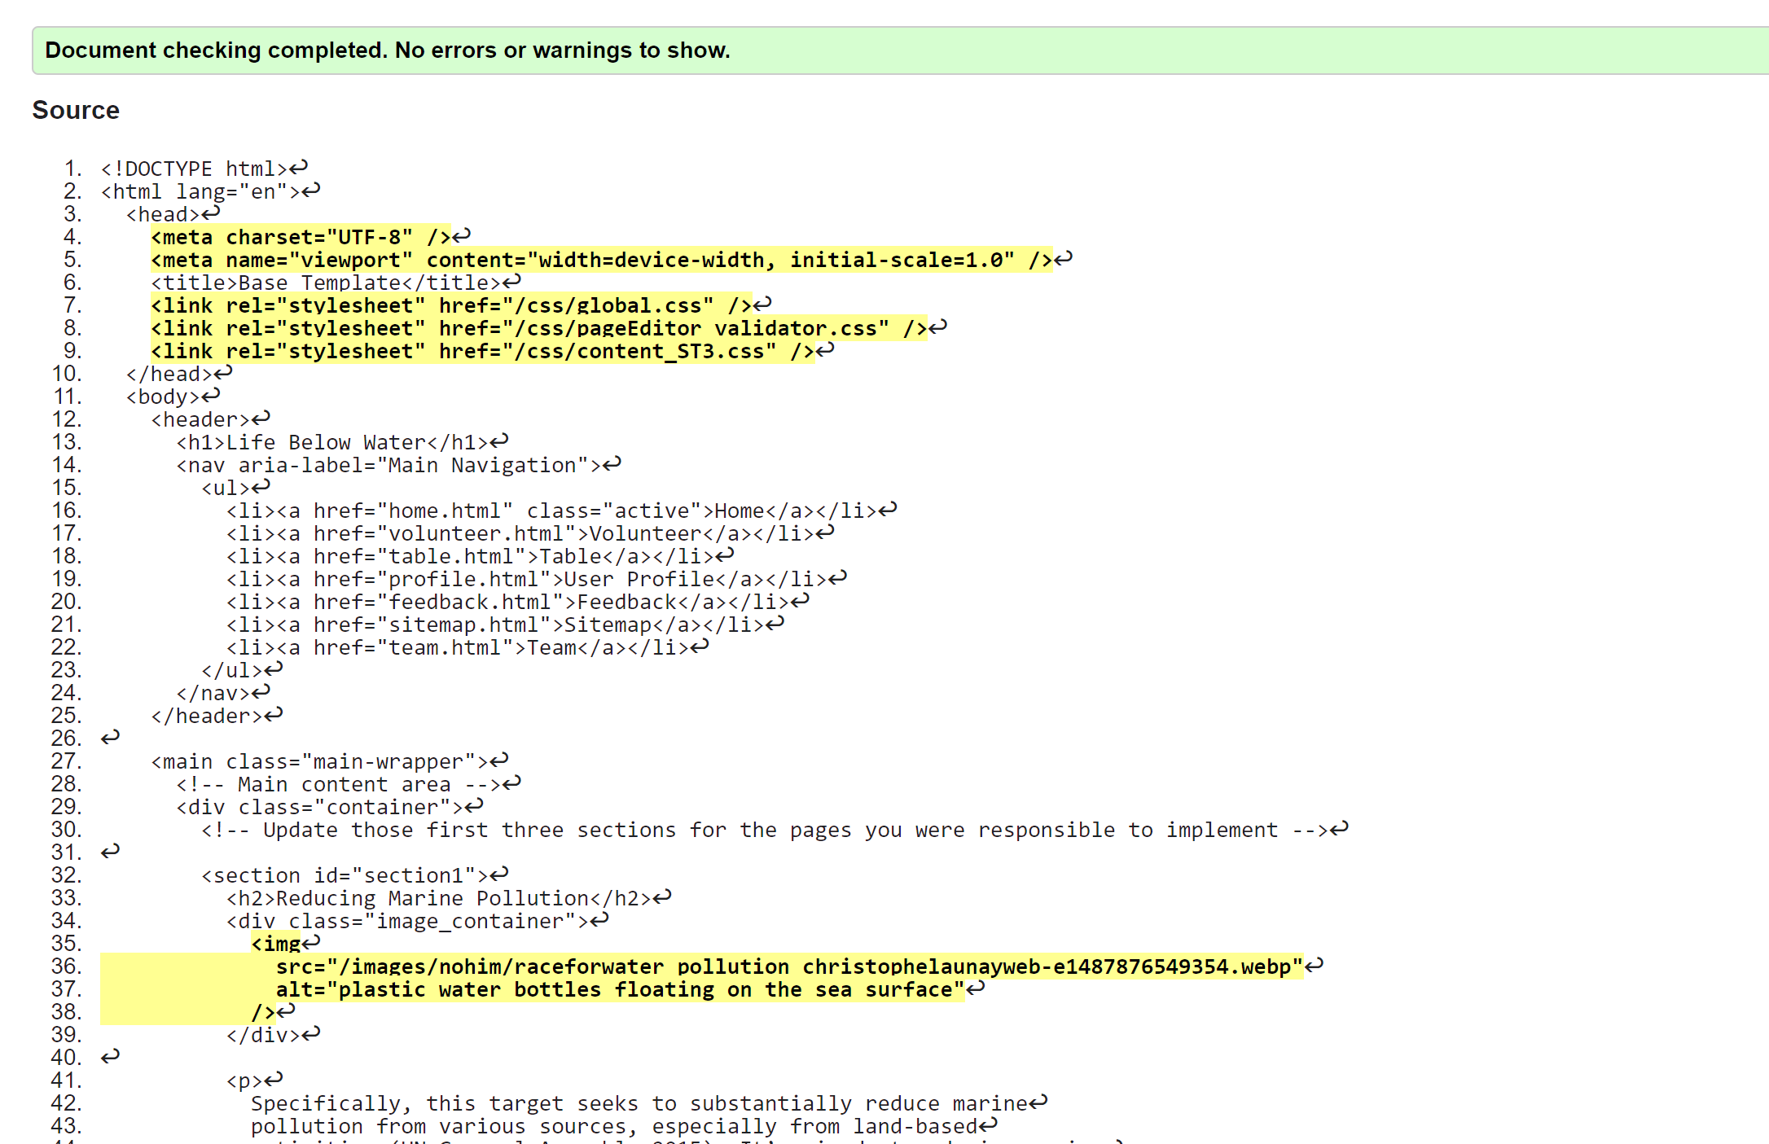The height and width of the screenshot is (1144, 1769).
Task: Click the highlighted img tag block
Action: click(277, 945)
